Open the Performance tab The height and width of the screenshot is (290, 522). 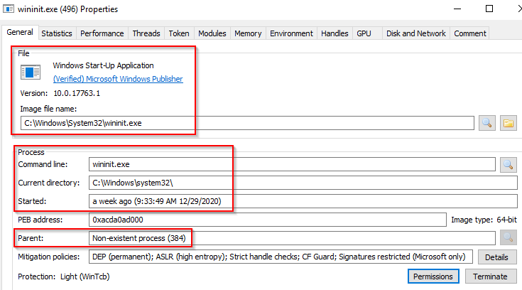tap(102, 33)
